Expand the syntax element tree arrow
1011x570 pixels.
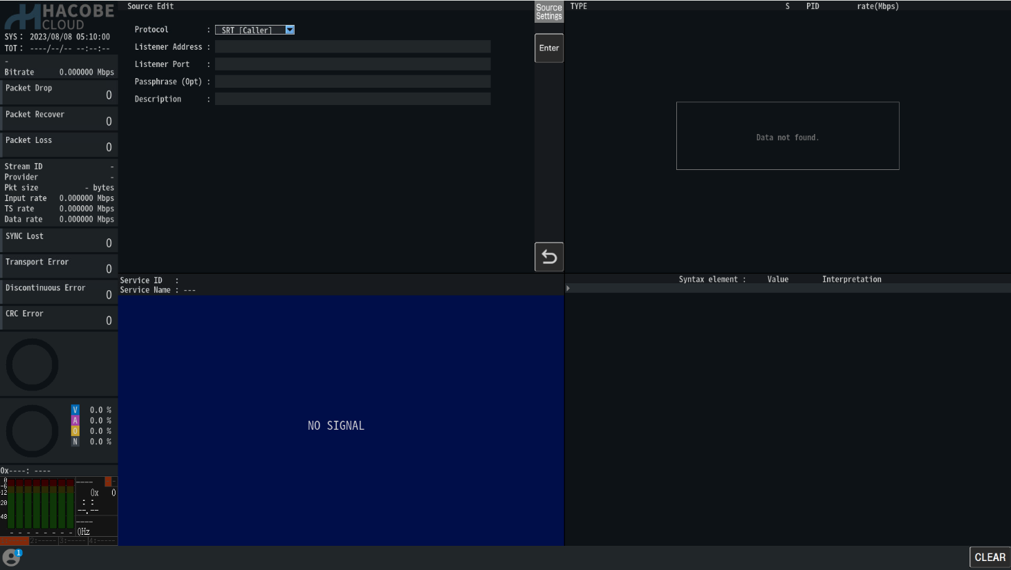tap(568, 288)
